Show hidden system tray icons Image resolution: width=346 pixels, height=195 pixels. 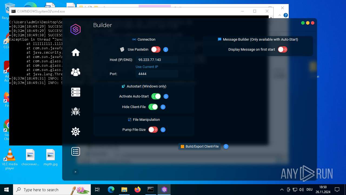(x=282, y=190)
